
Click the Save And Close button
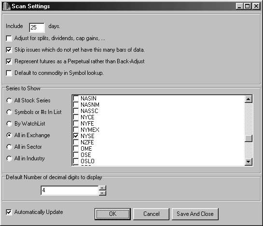195,214
